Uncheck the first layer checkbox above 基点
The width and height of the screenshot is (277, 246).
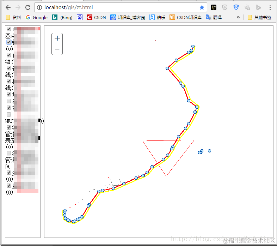(9, 29)
